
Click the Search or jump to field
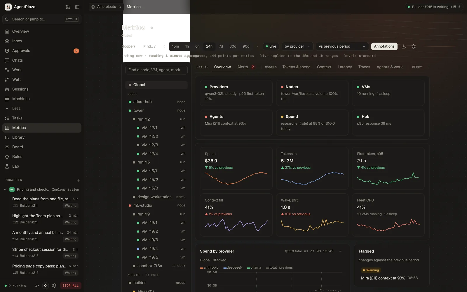[x=42, y=19]
